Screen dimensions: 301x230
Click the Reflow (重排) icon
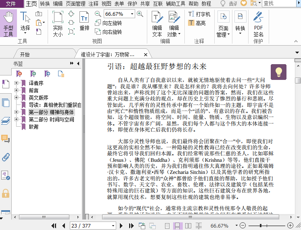tap(84, 21)
